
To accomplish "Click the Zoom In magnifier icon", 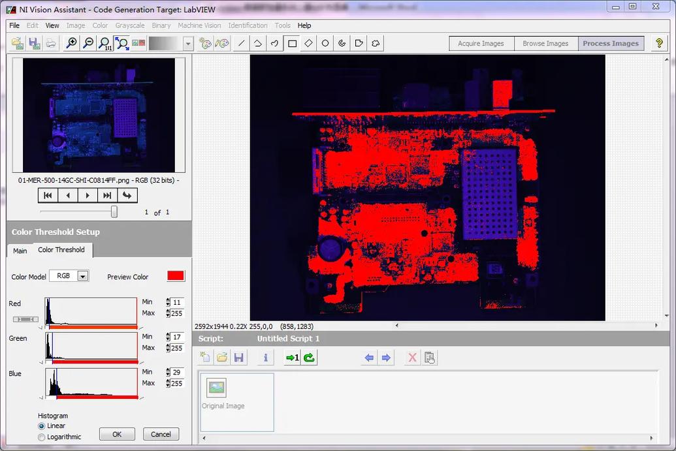I will point(71,44).
